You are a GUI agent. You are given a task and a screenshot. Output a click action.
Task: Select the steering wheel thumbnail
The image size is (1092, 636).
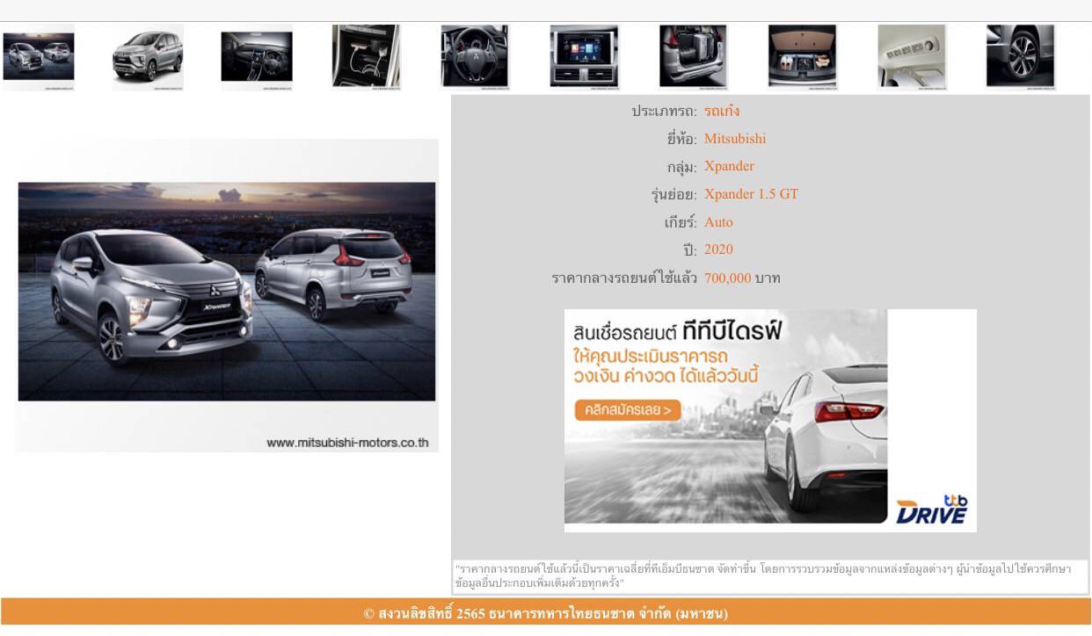coord(475,57)
